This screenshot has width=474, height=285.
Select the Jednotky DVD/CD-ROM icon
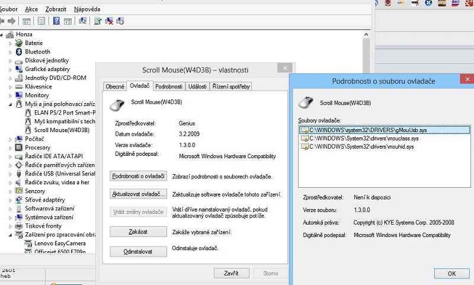point(19,78)
